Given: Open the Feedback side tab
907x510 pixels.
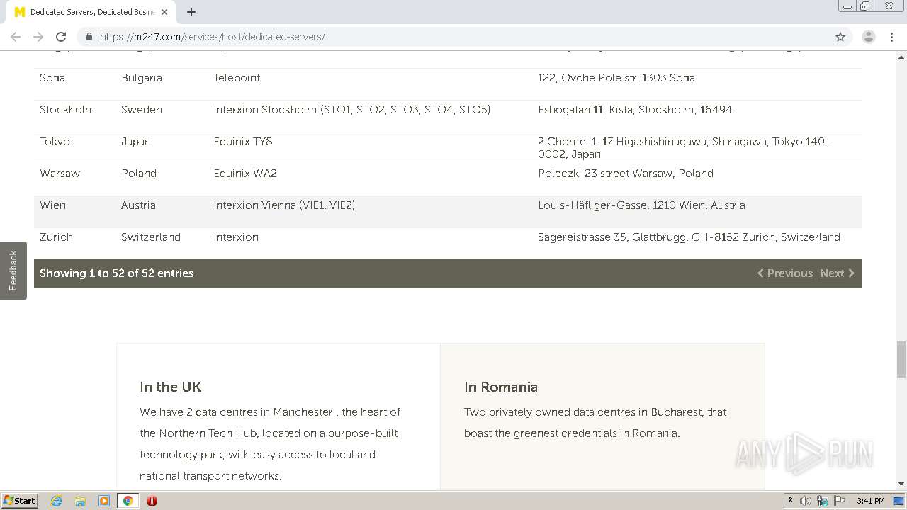Looking at the screenshot, I should click(x=13, y=271).
